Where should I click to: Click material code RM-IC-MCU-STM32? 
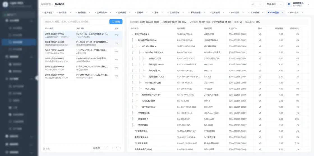coord(186,58)
